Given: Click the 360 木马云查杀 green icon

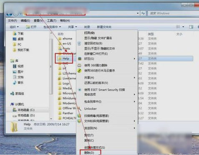Looking at the screenshot, I should click(79, 71).
